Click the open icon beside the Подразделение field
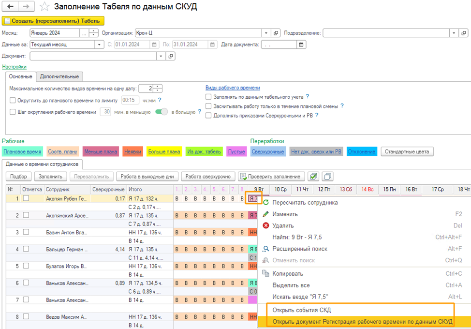This screenshot has height=329, width=471. coord(463,33)
